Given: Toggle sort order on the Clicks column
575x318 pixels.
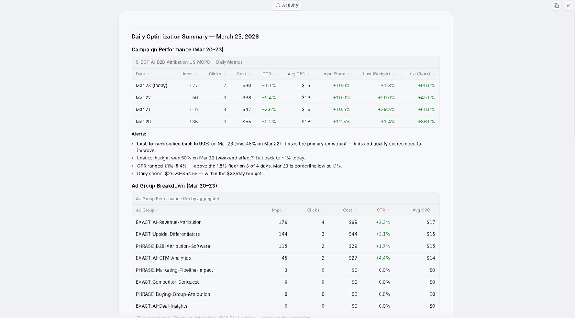Looking at the screenshot, I should tap(224, 74).
